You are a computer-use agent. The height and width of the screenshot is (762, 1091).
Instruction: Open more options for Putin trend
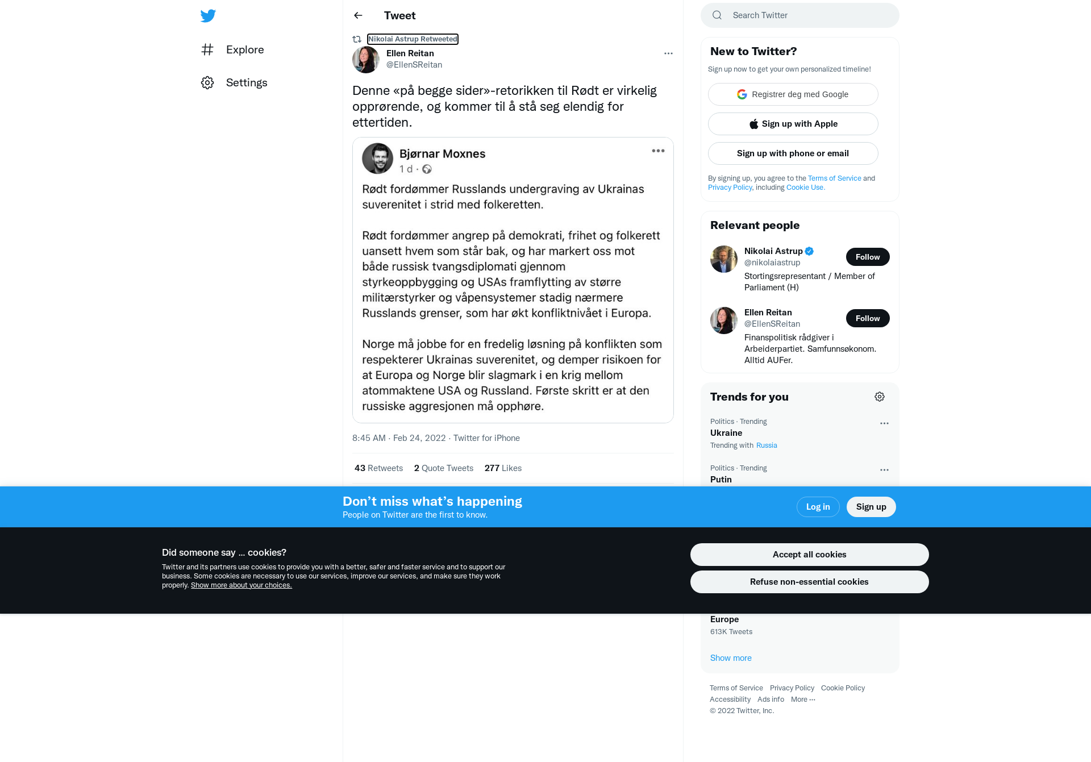click(884, 470)
